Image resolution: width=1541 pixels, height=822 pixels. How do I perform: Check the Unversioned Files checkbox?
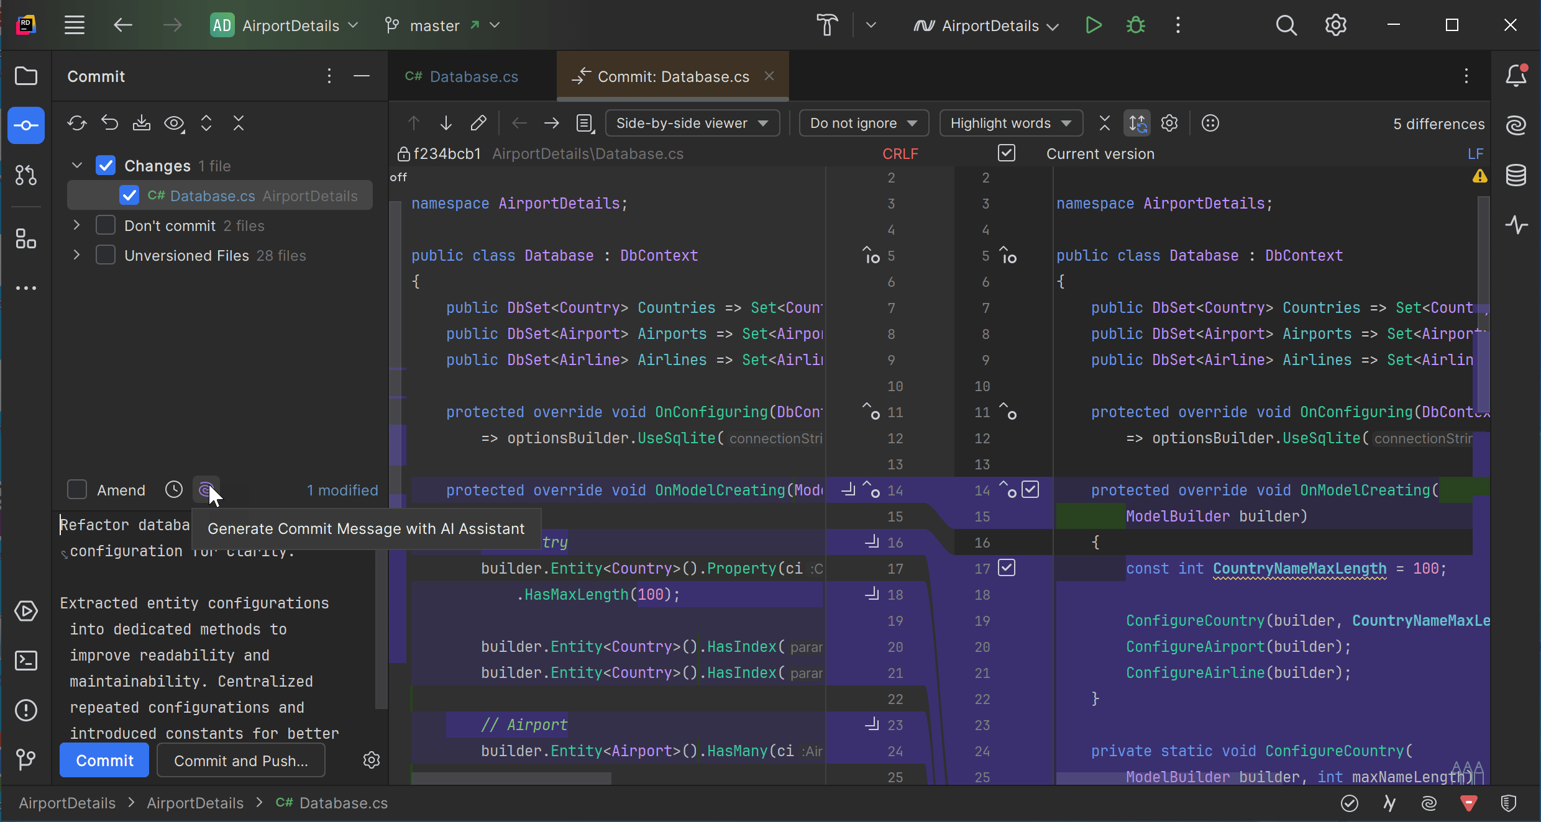pyautogui.click(x=106, y=255)
